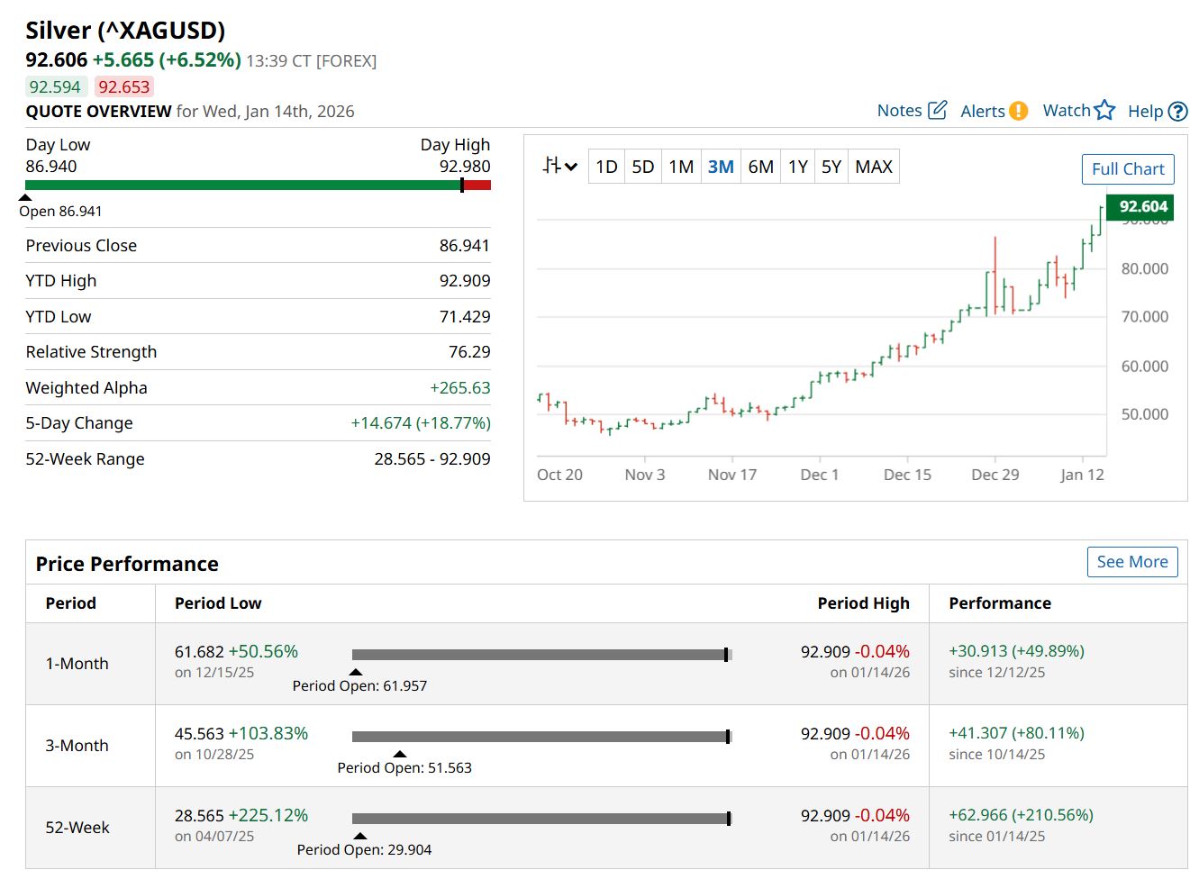Click the Help question mark icon
This screenshot has height=879, width=1190.
point(1177,111)
